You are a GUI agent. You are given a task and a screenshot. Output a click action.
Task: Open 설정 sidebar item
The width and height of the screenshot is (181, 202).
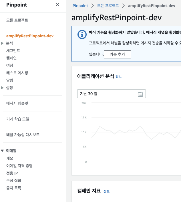tap(9, 88)
